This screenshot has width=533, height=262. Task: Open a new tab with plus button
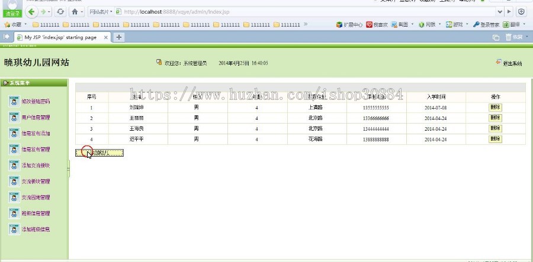[x=119, y=37]
